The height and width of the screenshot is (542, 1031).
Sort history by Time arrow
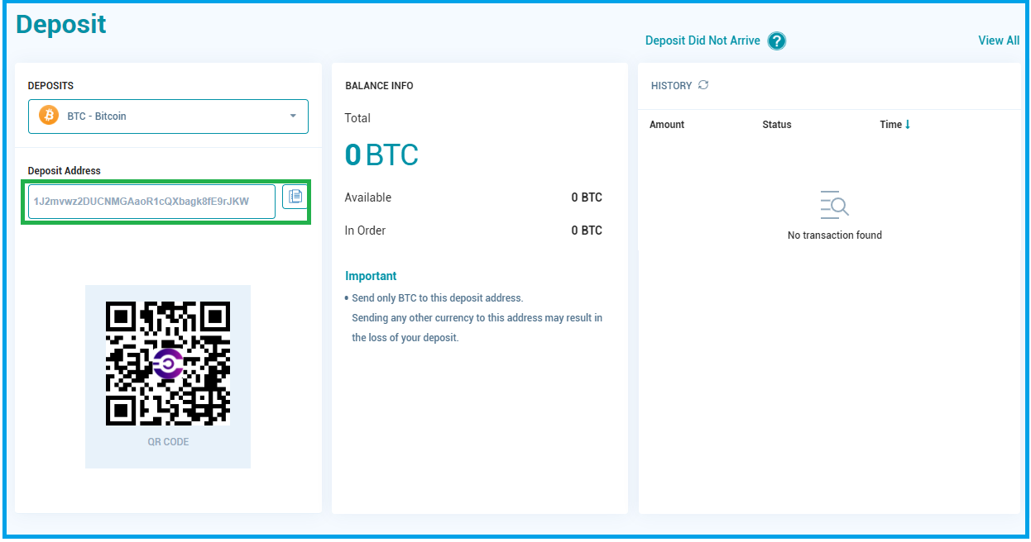[908, 125]
